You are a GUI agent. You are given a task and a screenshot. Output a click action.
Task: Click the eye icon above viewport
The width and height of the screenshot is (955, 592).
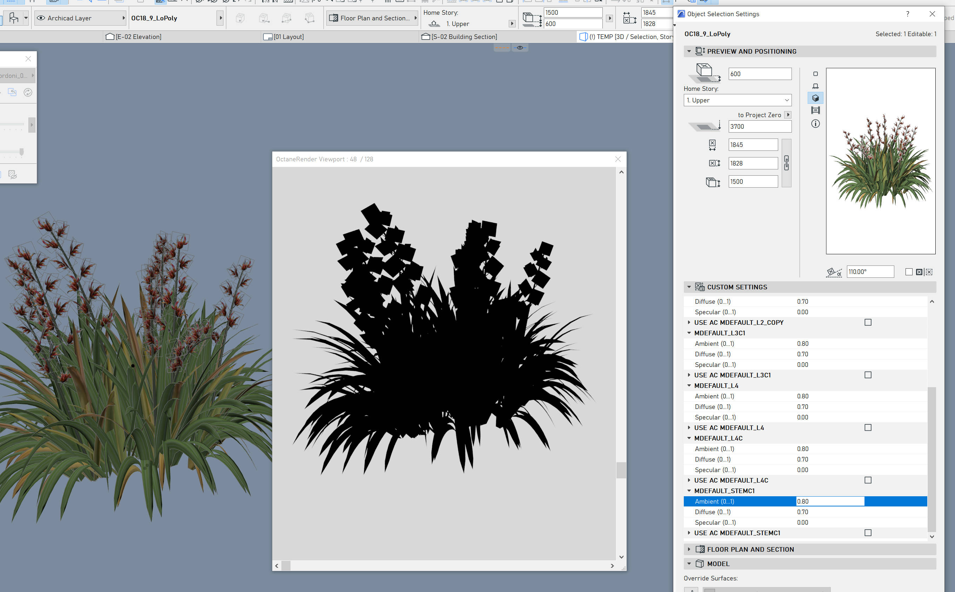[519, 48]
